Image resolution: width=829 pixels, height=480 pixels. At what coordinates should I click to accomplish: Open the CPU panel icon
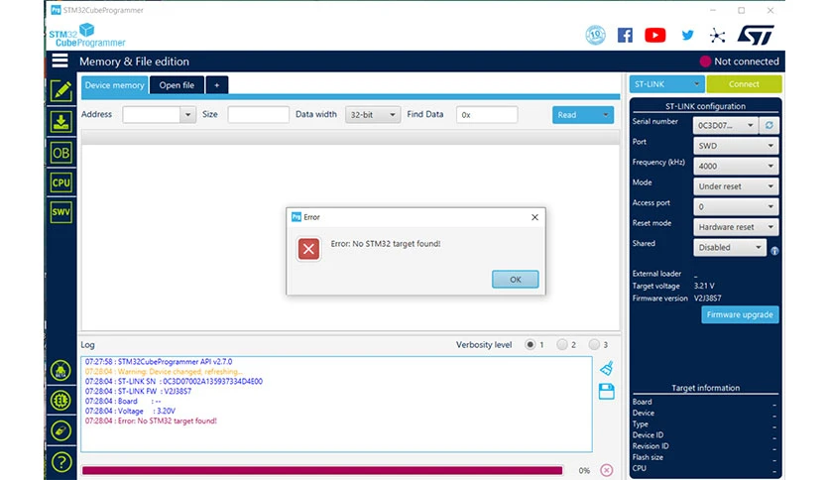click(x=61, y=182)
